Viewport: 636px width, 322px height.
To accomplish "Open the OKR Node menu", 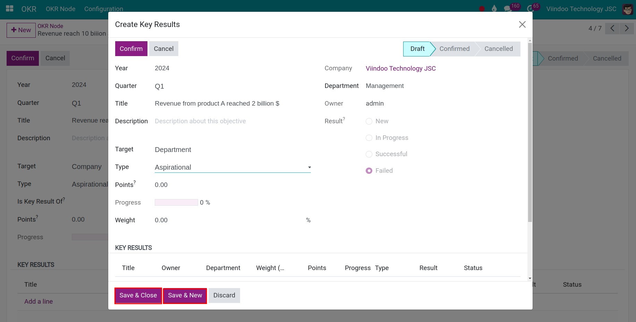I will [60, 9].
